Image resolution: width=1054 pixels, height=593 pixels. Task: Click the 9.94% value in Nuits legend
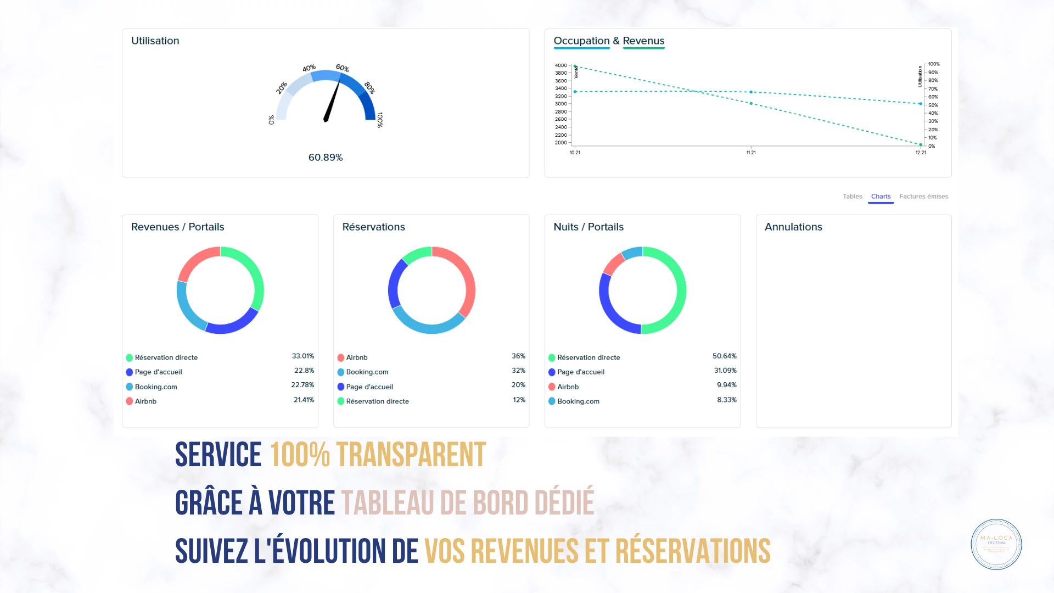(727, 385)
